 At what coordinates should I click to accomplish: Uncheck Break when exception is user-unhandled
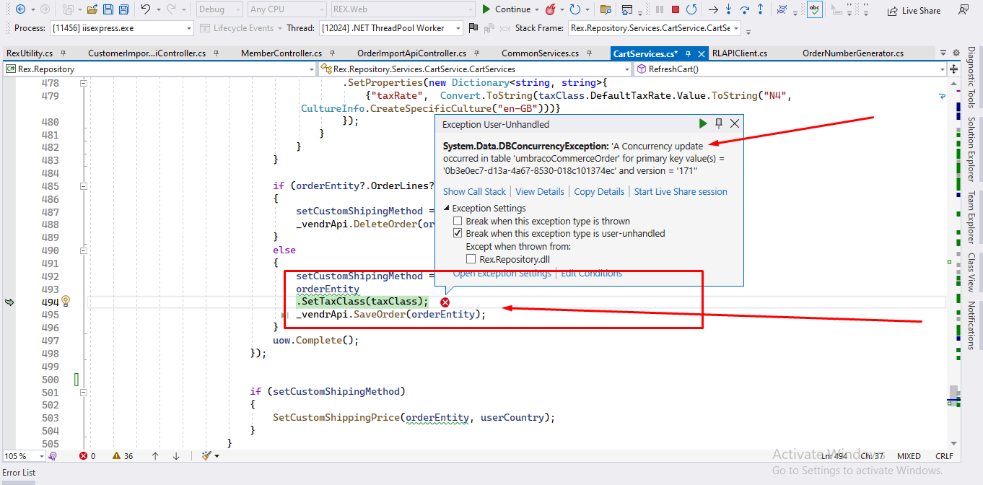coord(458,234)
